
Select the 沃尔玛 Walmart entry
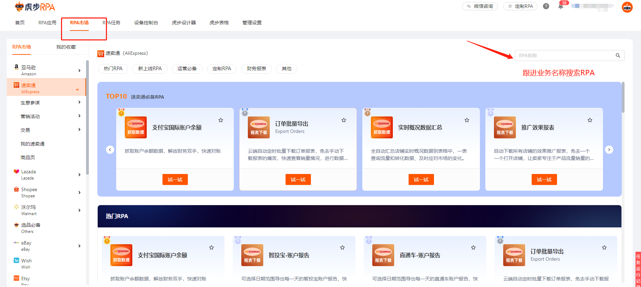tap(47, 210)
